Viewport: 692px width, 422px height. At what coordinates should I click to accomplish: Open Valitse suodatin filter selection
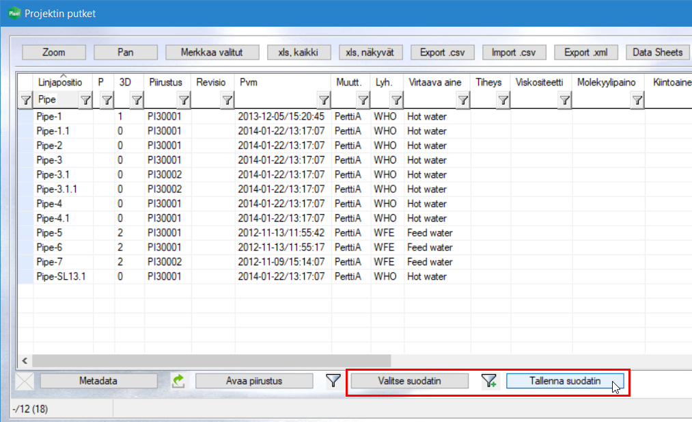click(x=409, y=381)
